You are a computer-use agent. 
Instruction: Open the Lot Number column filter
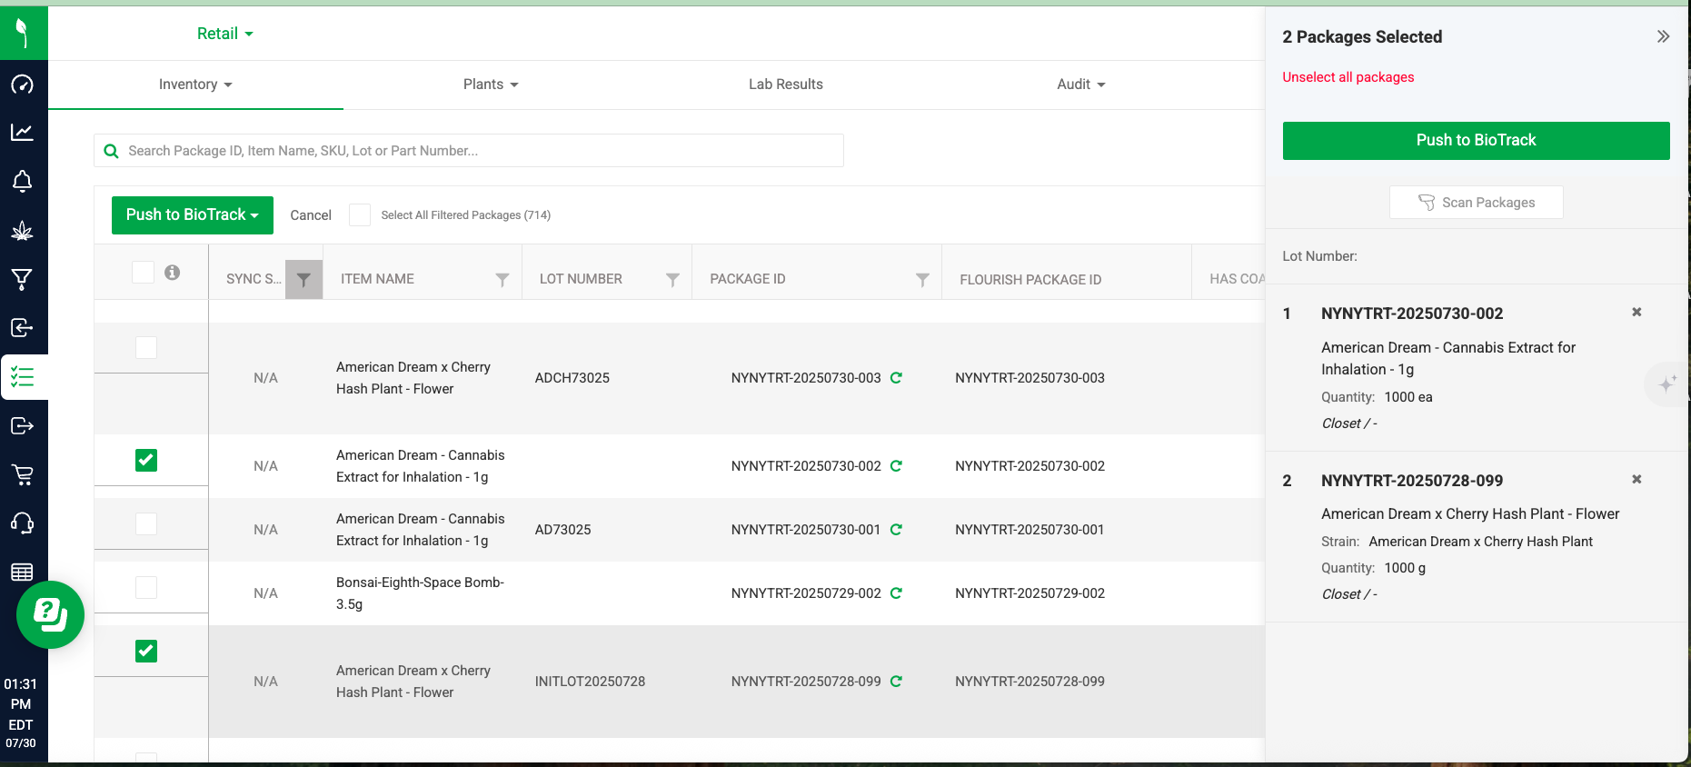coord(672,280)
